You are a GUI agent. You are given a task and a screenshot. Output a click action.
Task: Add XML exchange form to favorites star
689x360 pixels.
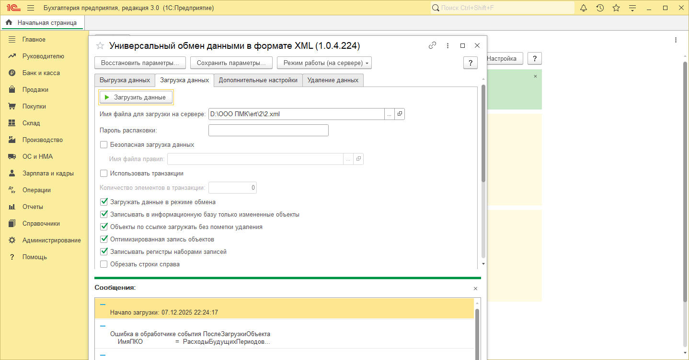100,46
